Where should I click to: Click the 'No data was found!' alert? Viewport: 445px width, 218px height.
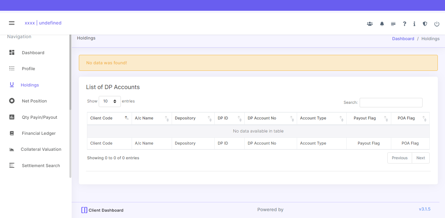tap(258, 63)
